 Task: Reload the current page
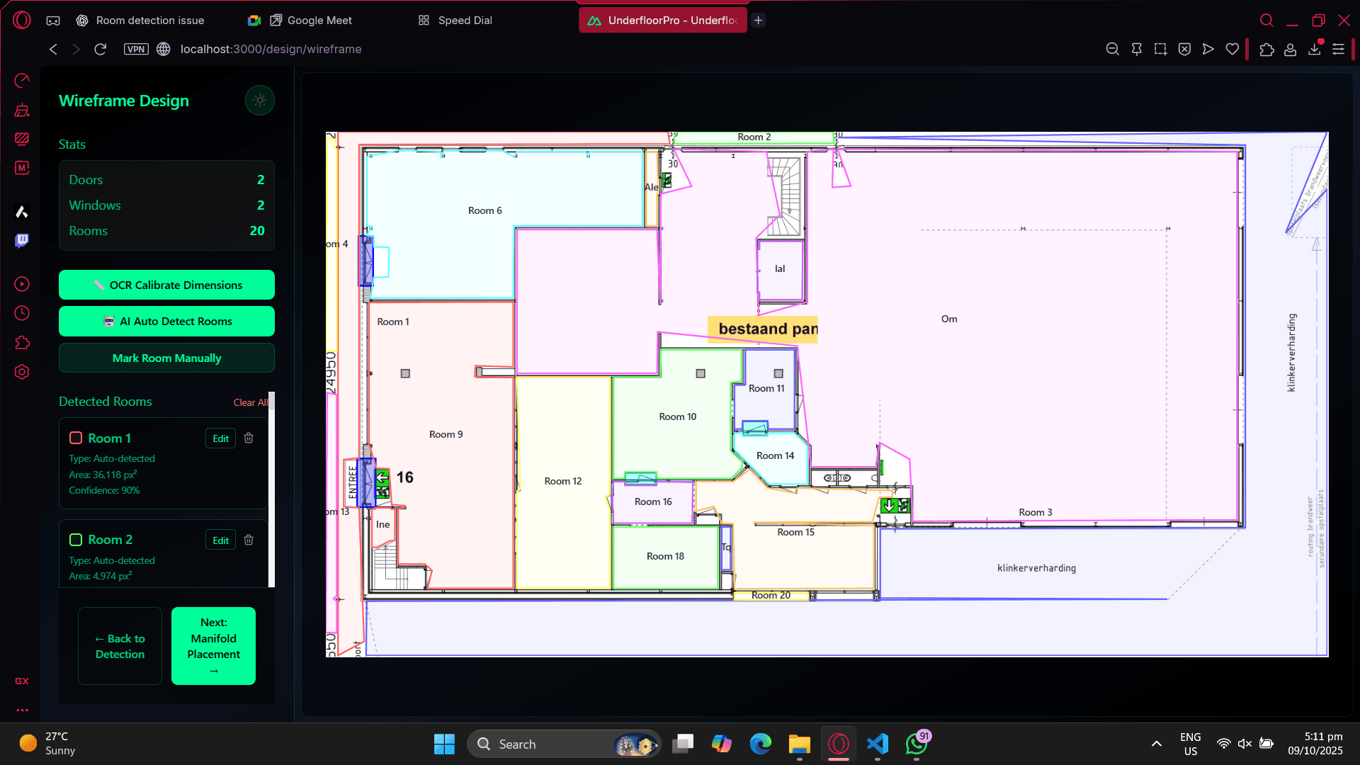(x=100, y=49)
